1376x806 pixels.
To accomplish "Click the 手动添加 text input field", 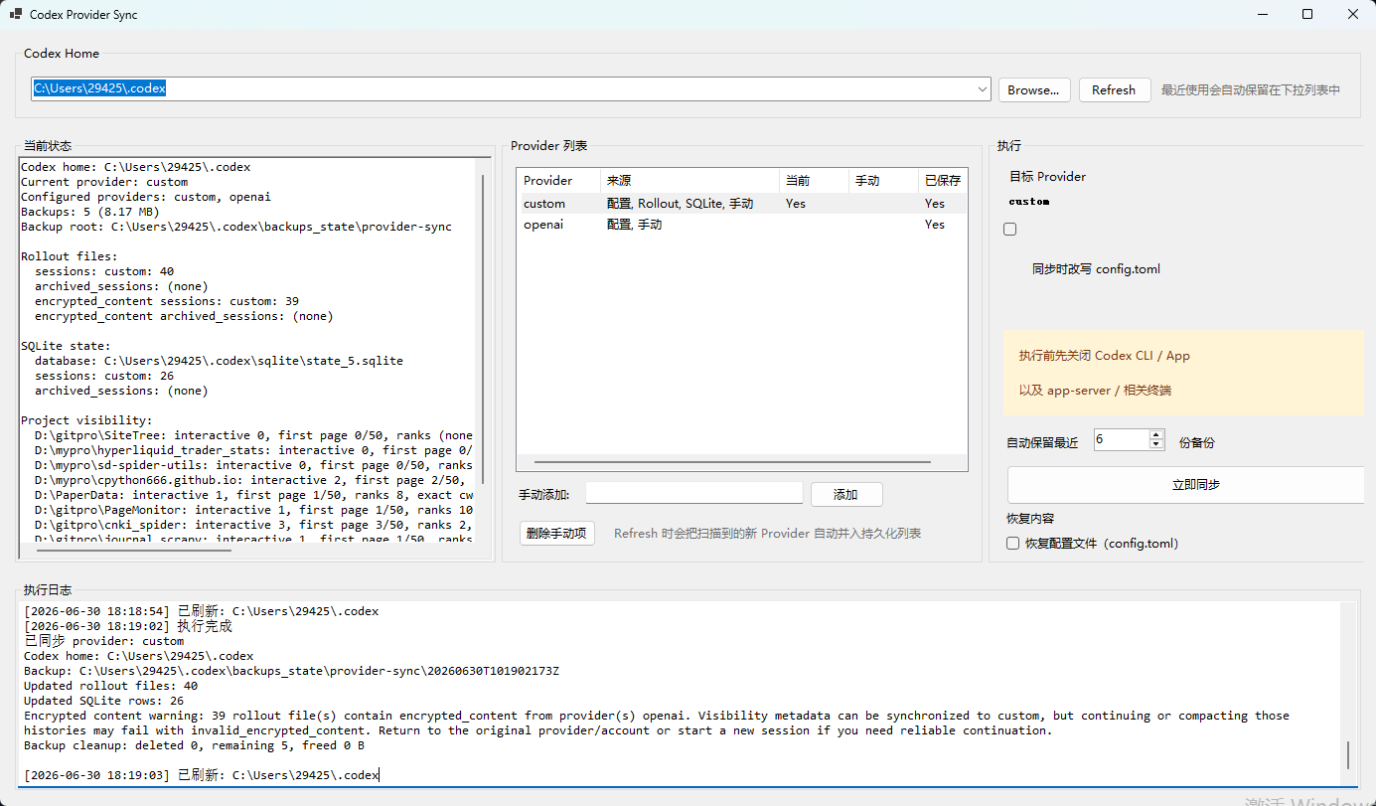I will (693, 494).
